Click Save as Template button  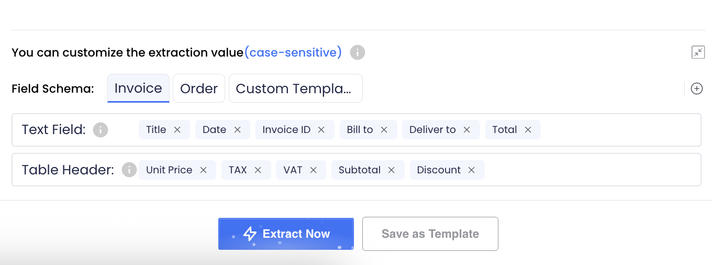[x=430, y=234]
